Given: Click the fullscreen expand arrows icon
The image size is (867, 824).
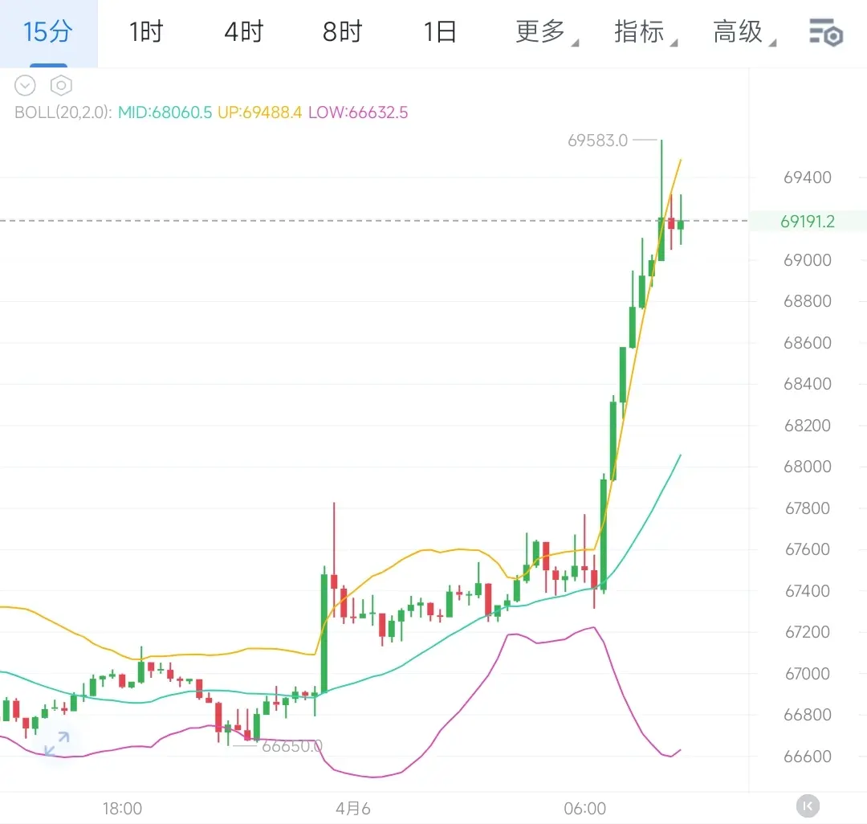Looking at the screenshot, I should pos(56,744).
